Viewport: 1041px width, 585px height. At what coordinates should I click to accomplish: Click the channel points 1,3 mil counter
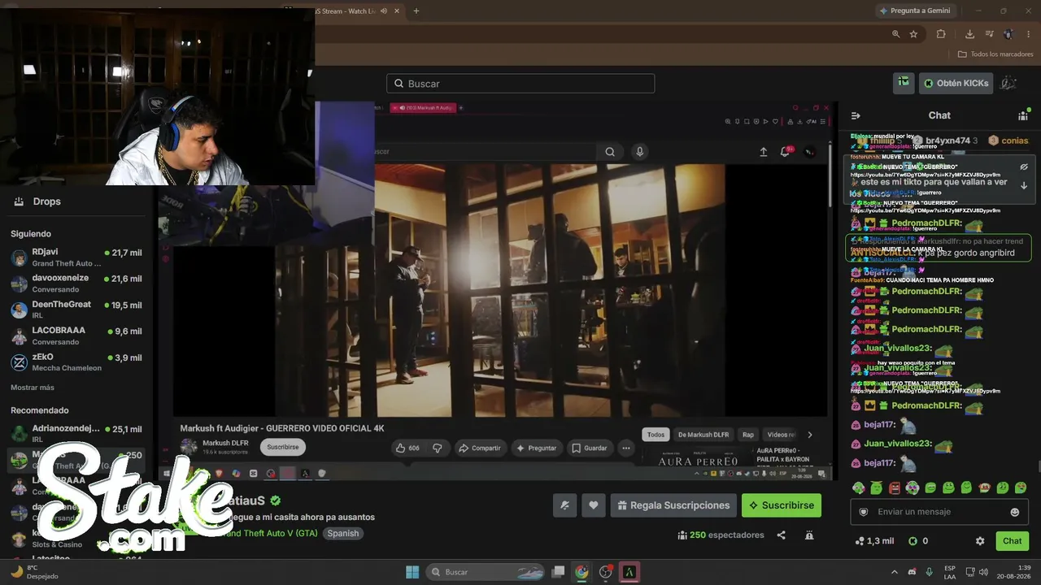(x=874, y=541)
